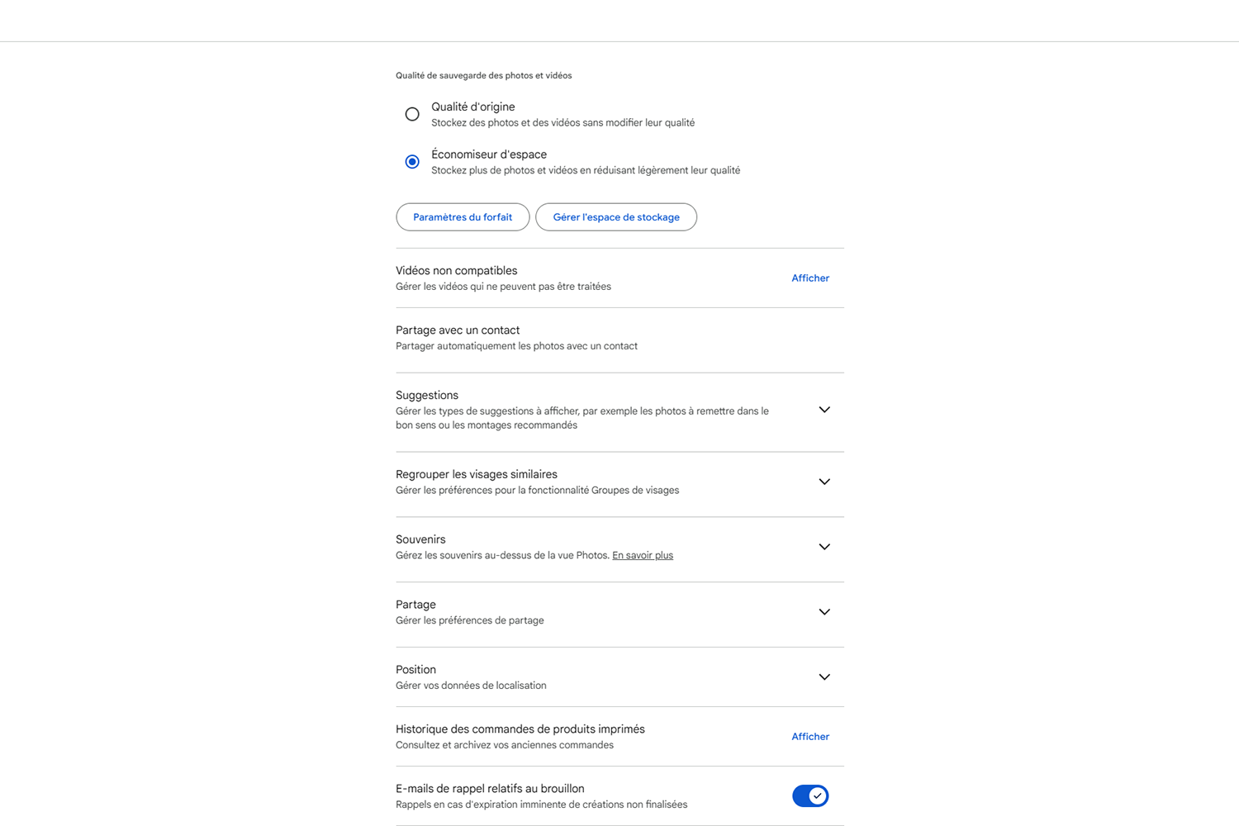Click the Paramètres du forfait button
The image size is (1239, 826).
coord(463,217)
